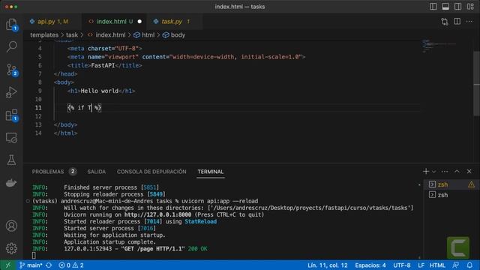Screen dimensions: 480x270
Task: Open the Docker view
Action: pos(12,183)
